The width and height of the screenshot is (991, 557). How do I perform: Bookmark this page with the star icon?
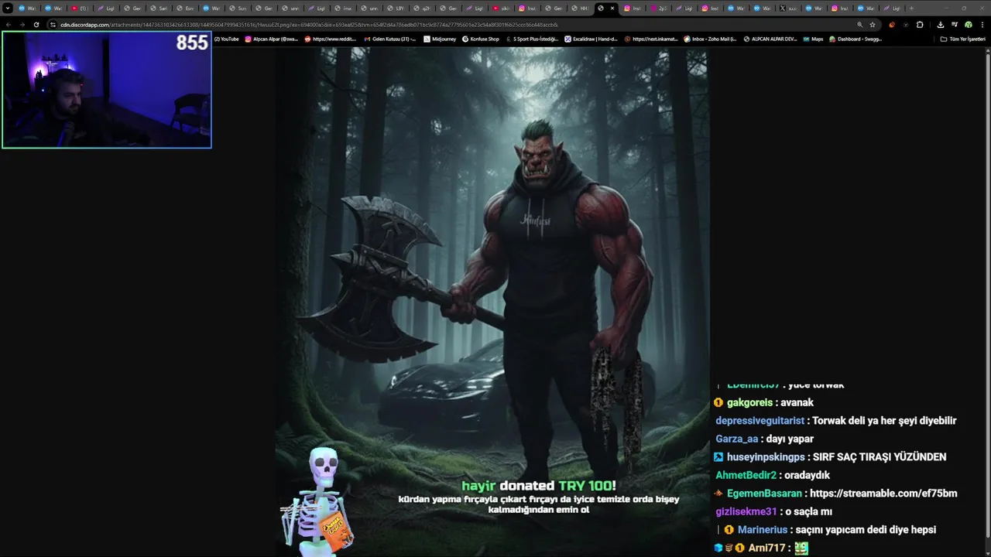pyautogui.click(x=873, y=25)
